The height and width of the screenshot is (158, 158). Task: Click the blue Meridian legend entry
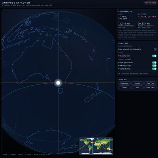tap(134, 74)
